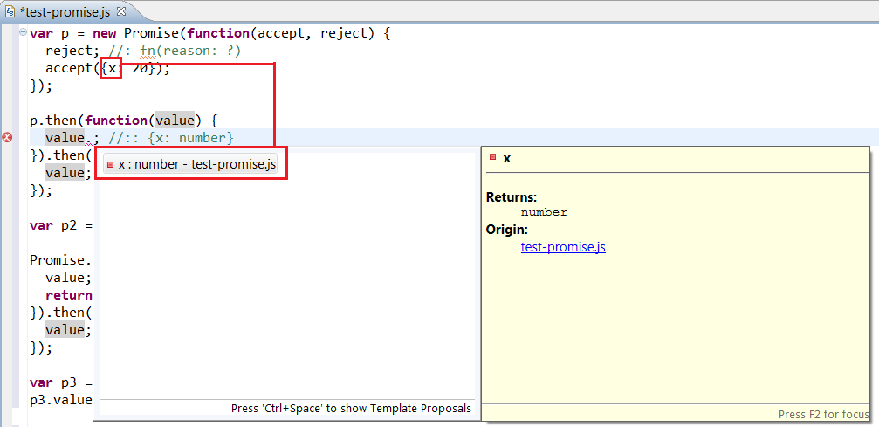Click the 'Press F2 for focus' status text
Screen dimensions: 879x427
coord(823,415)
